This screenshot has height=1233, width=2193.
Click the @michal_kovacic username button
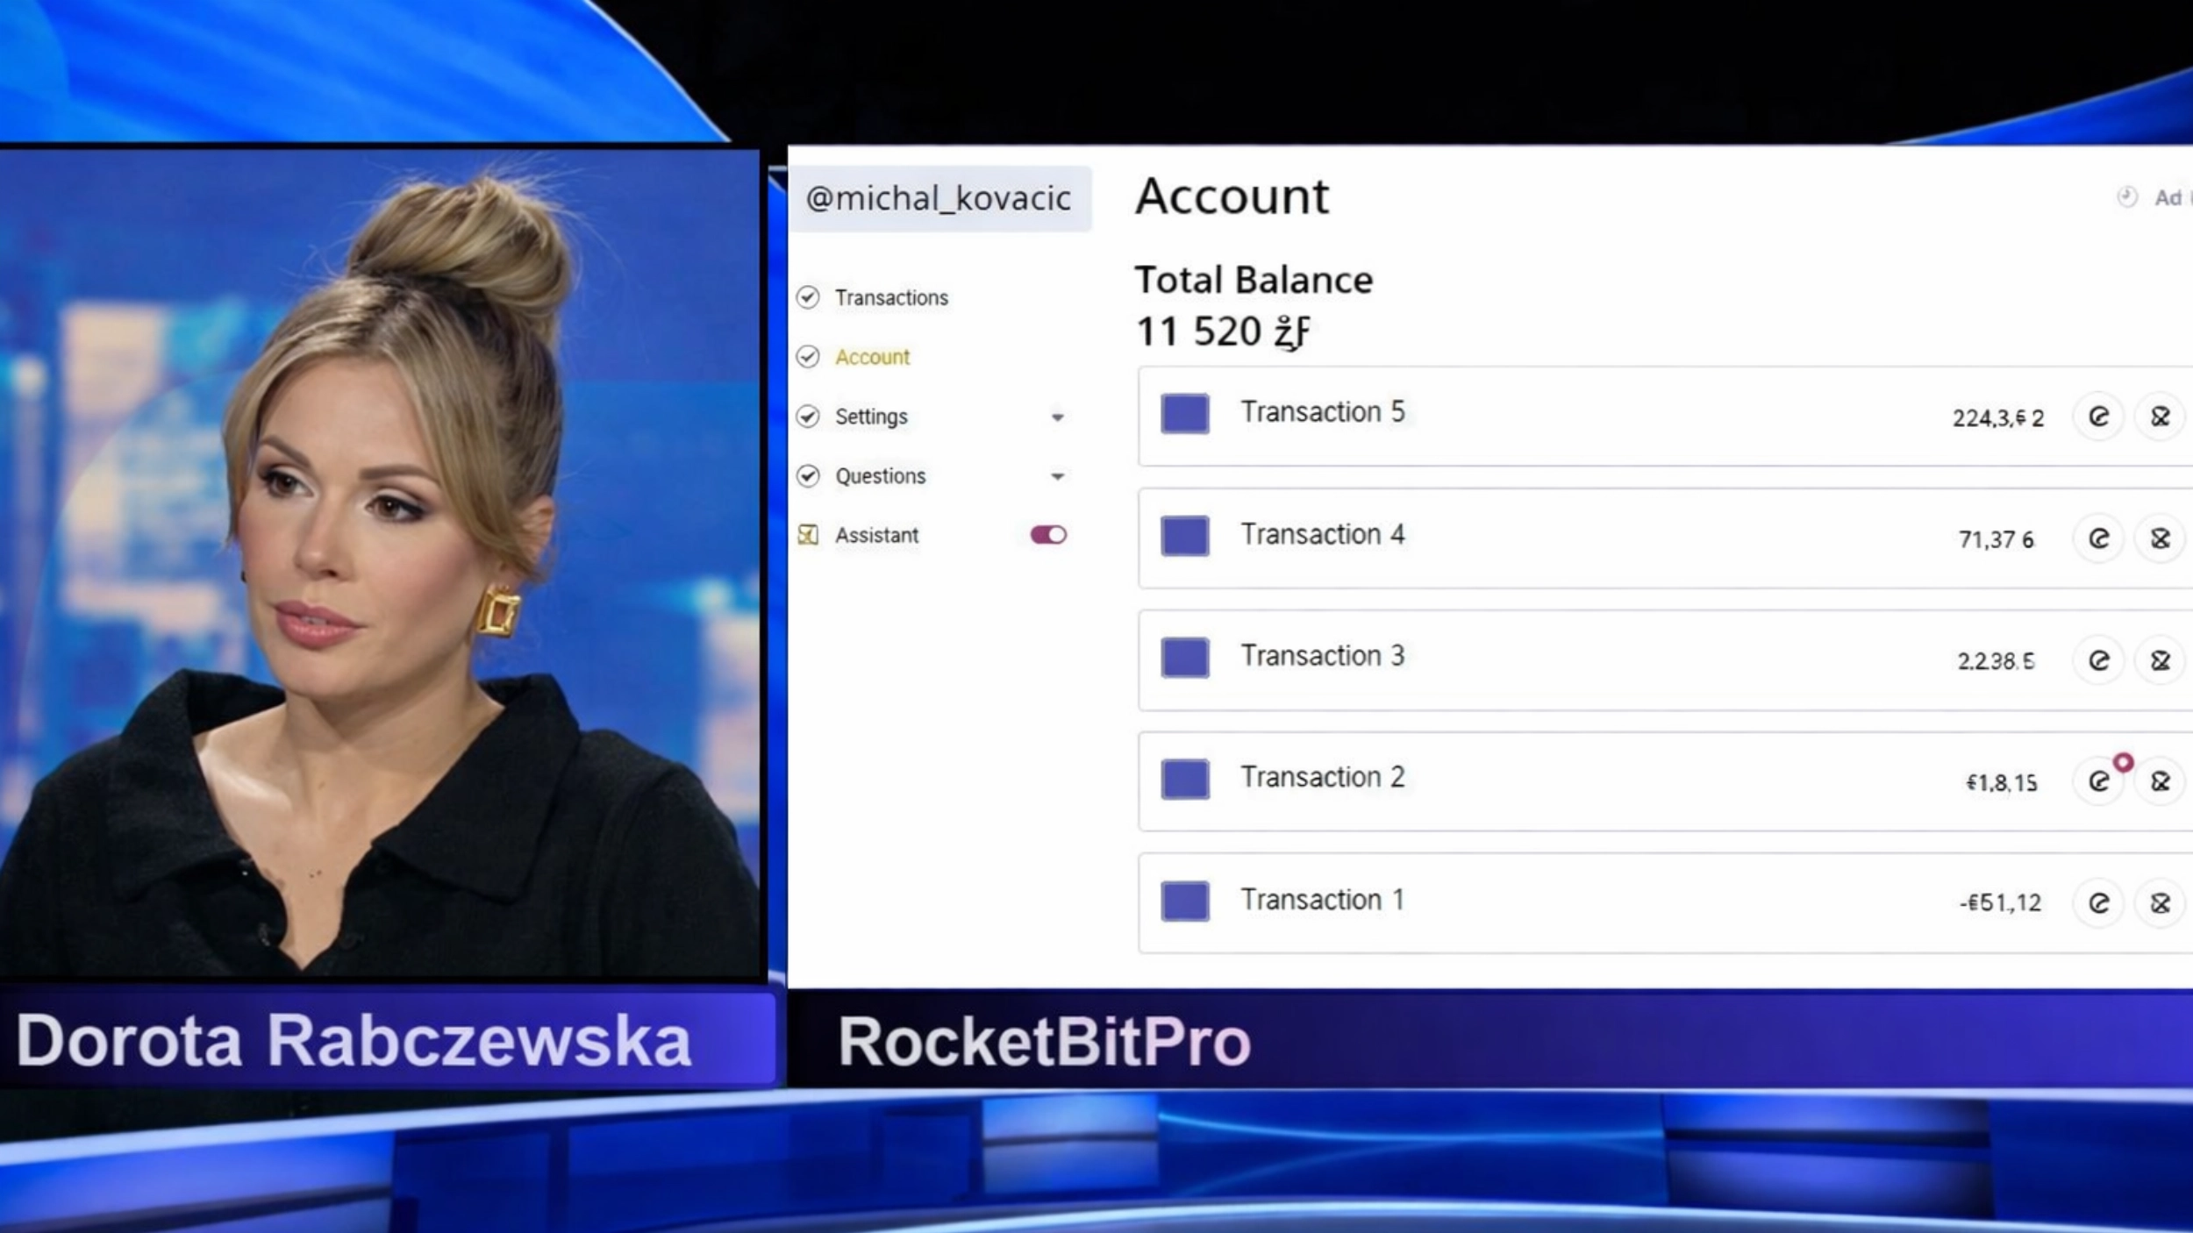click(939, 198)
